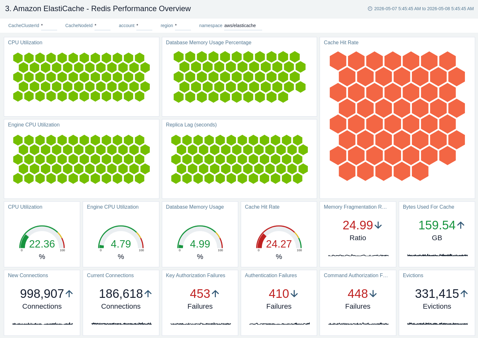Click the sparkline under Bytes Used For Cache
The image size is (478, 338).
click(x=437, y=255)
